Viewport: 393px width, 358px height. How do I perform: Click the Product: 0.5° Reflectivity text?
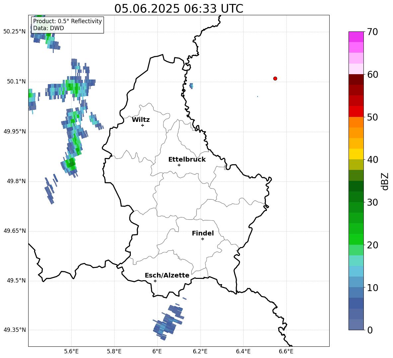67,21
